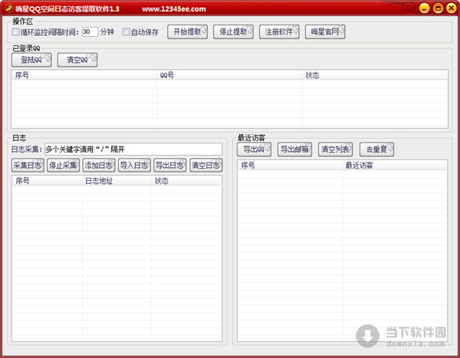Screen dimensions: 460x358
Task: Click the 导入日志 button
Action: 134,166
